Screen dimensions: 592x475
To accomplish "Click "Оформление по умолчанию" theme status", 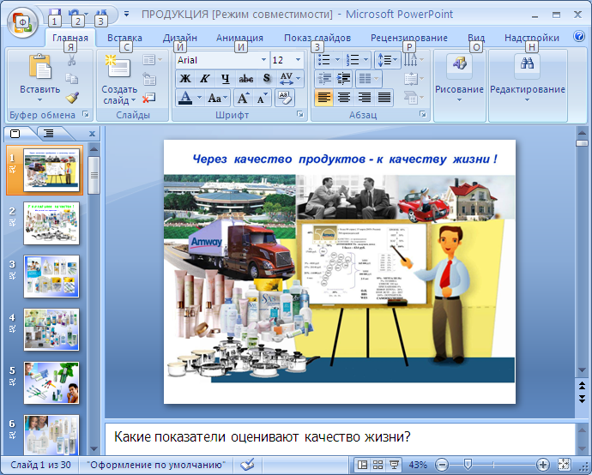I will [x=156, y=465].
